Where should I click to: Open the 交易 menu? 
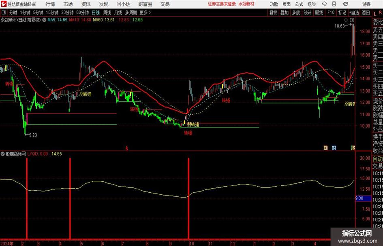coord(165,4)
